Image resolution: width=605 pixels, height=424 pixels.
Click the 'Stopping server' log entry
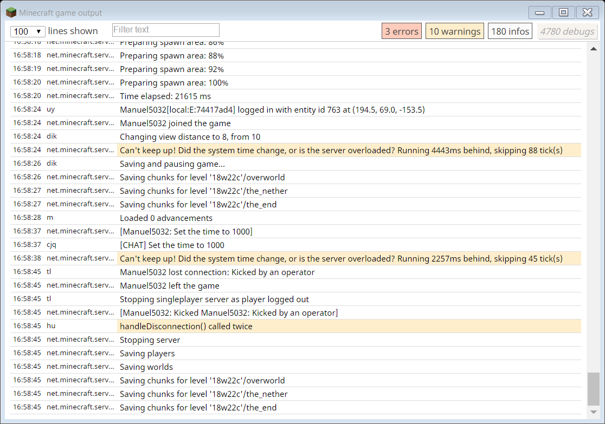coord(150,340)
